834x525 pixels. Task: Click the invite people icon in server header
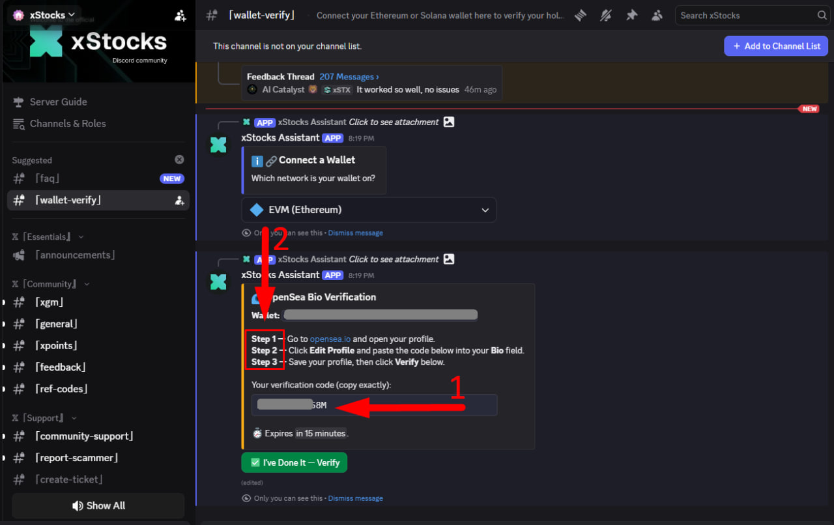pos(180,16)
